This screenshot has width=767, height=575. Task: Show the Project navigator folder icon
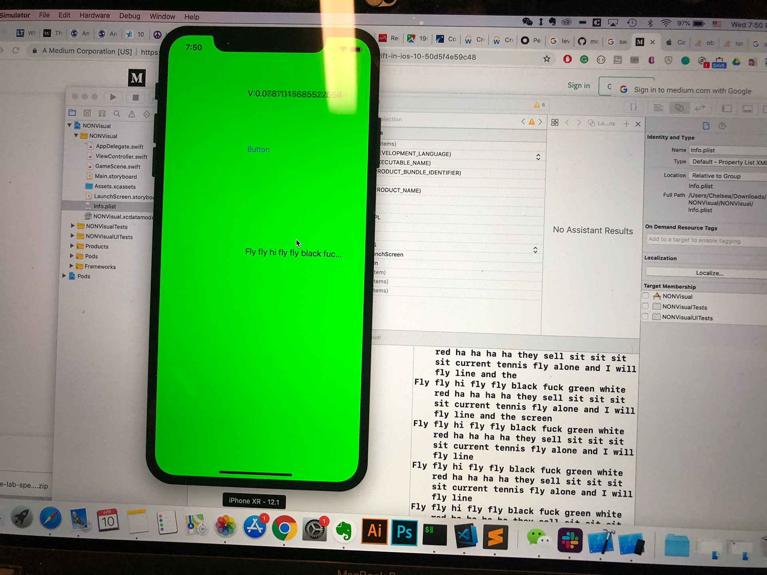(72, 113)
